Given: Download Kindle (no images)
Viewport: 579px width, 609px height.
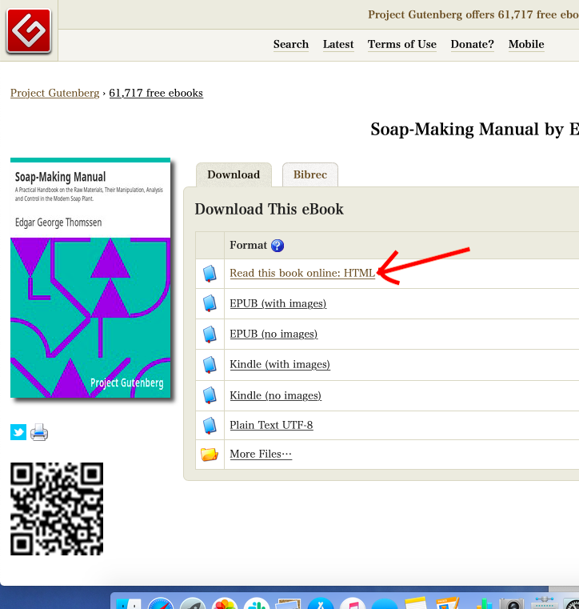Looking at the screenshot, I should point(276,395).
